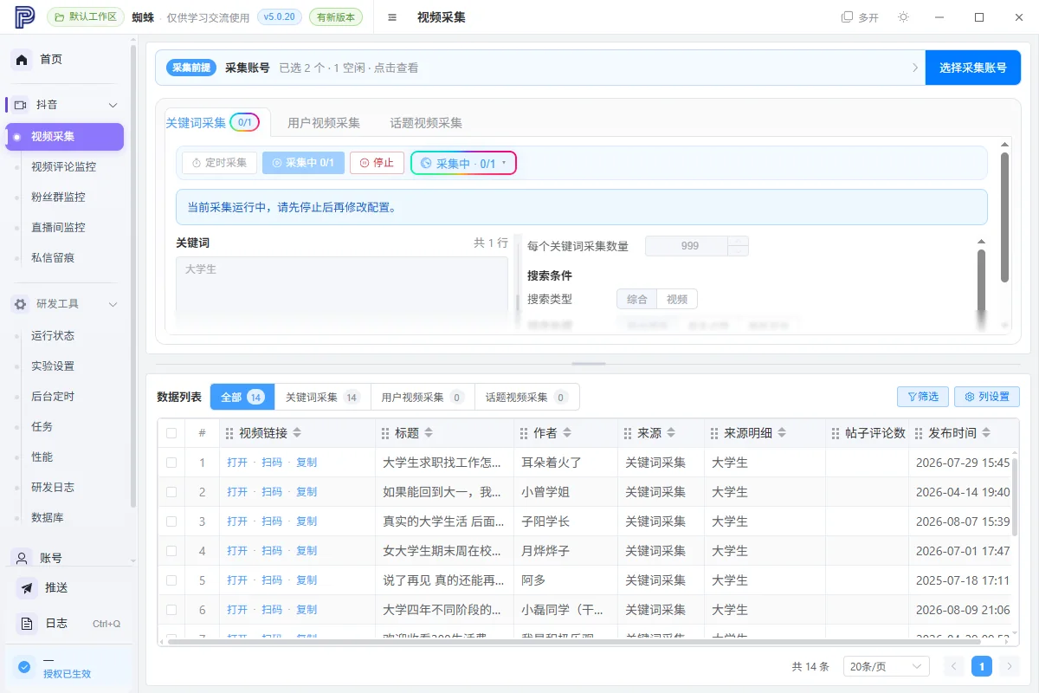Click the 研发工具 gear icon
This screenshot has height=693, width=1039.
(21, 304)
